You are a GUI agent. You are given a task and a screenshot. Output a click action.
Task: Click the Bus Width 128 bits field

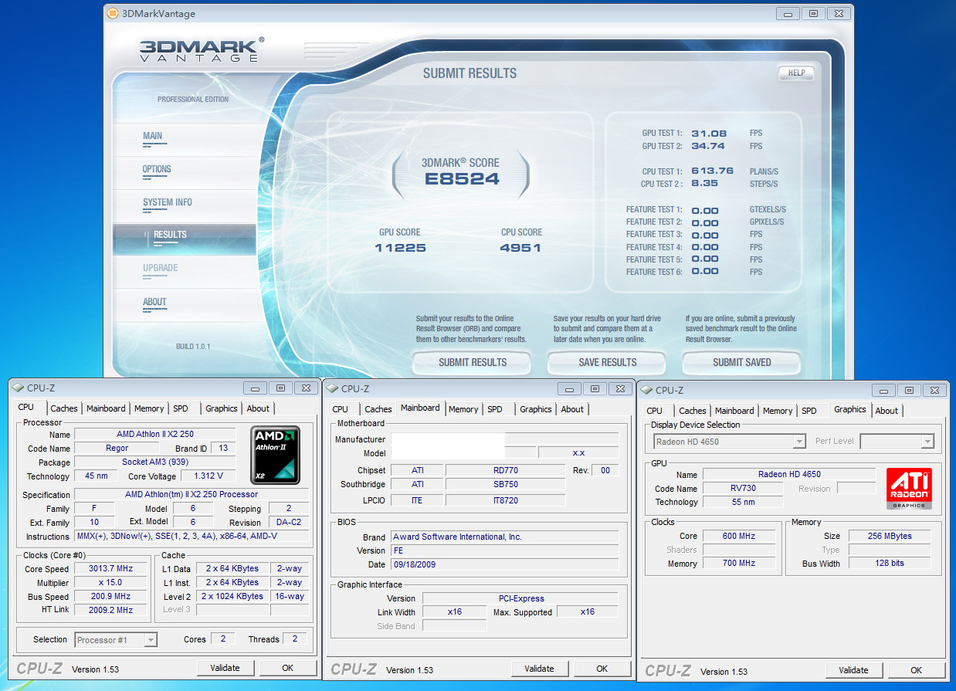coord(890,563)
